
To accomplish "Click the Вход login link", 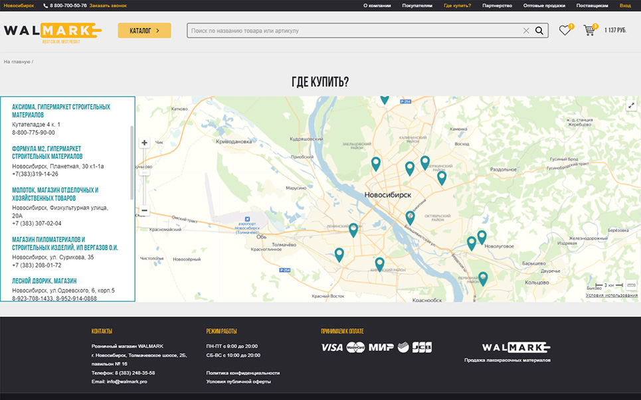I will tap(625, 6).
